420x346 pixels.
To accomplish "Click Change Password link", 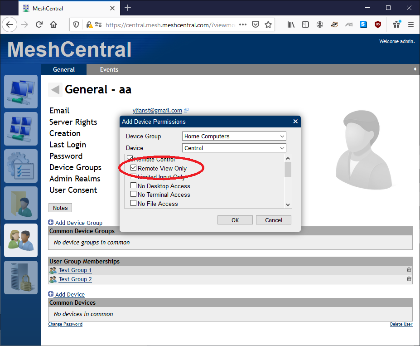I will pos(65,324).
